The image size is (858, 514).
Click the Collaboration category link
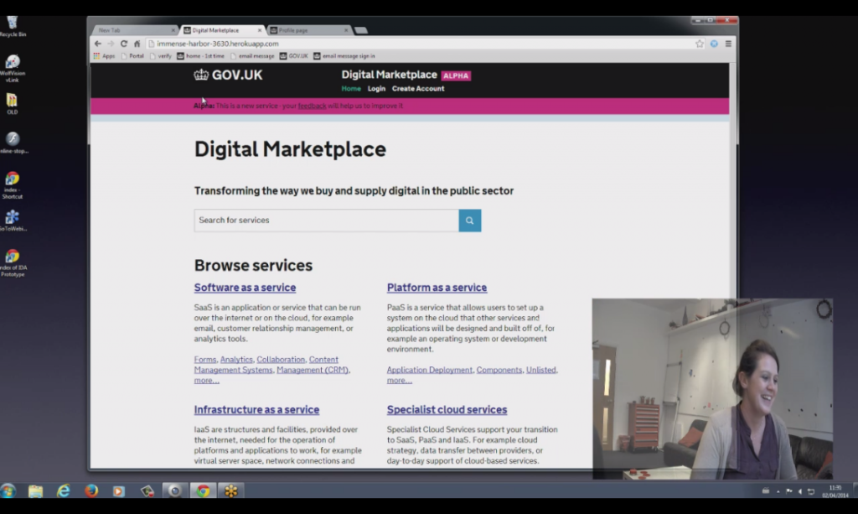point(281,360)
